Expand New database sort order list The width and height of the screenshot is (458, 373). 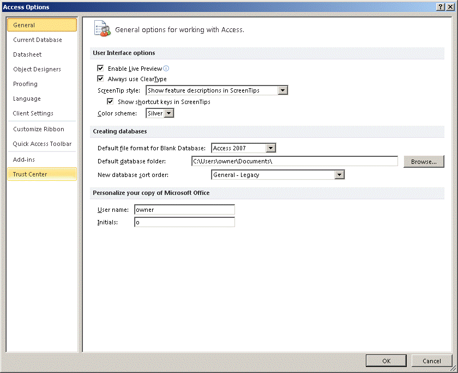(x=340, y=175)
